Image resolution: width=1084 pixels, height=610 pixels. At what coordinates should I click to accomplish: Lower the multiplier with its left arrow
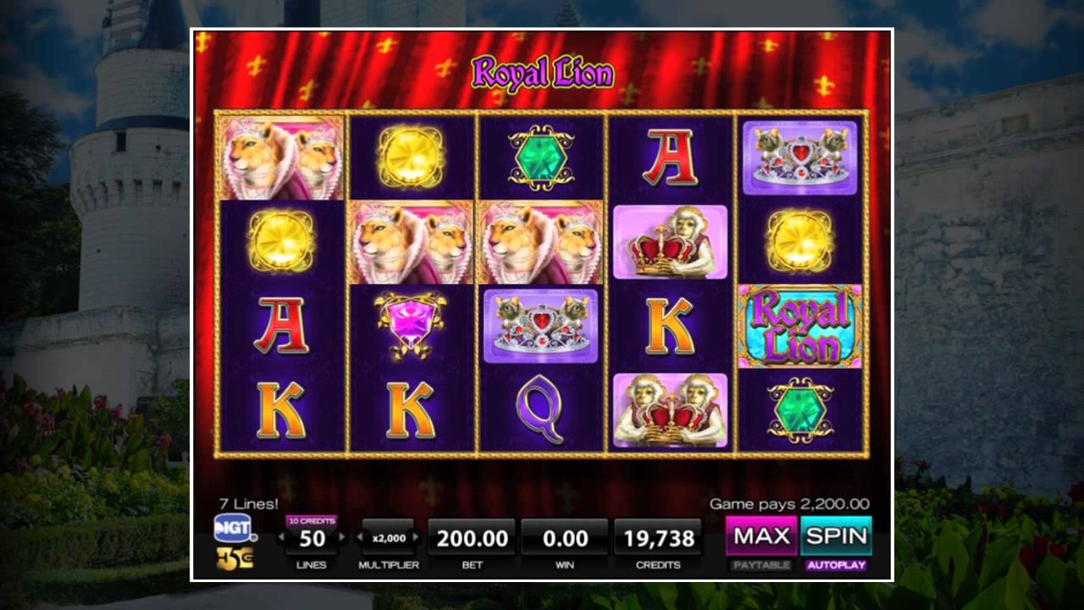(x=358, y=537)
